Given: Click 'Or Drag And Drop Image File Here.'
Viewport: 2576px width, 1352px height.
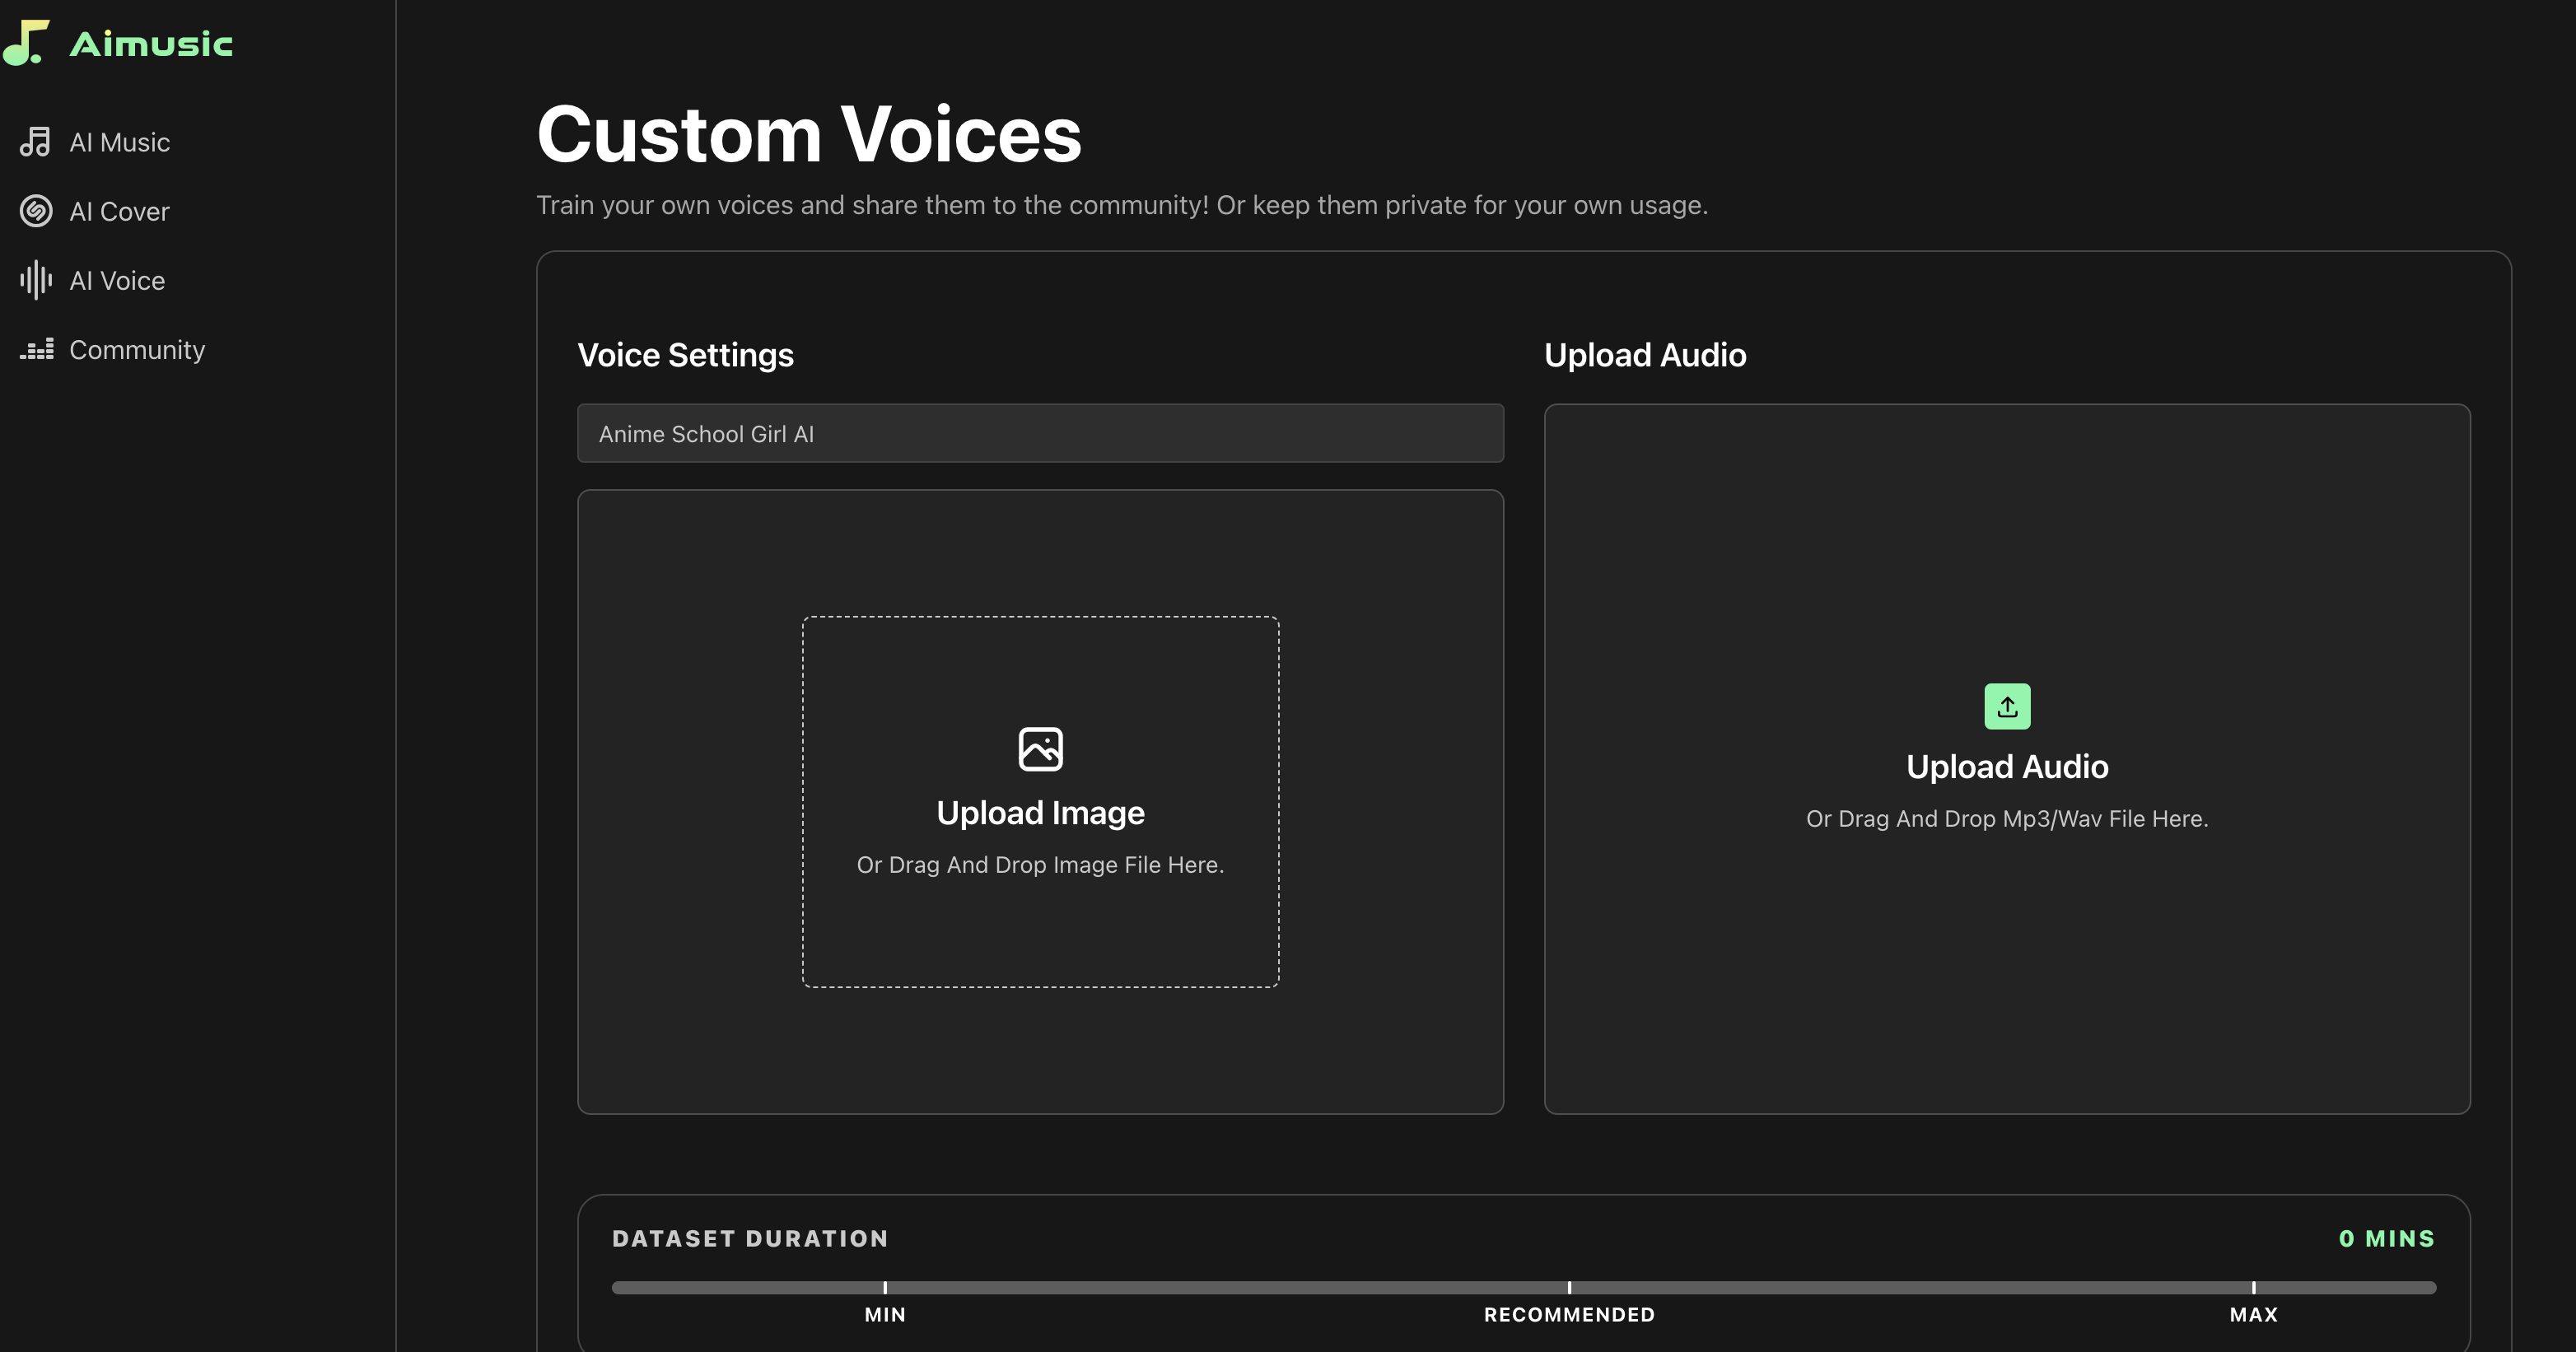Looking at the screenshot, I should (x=1040, y=865).
